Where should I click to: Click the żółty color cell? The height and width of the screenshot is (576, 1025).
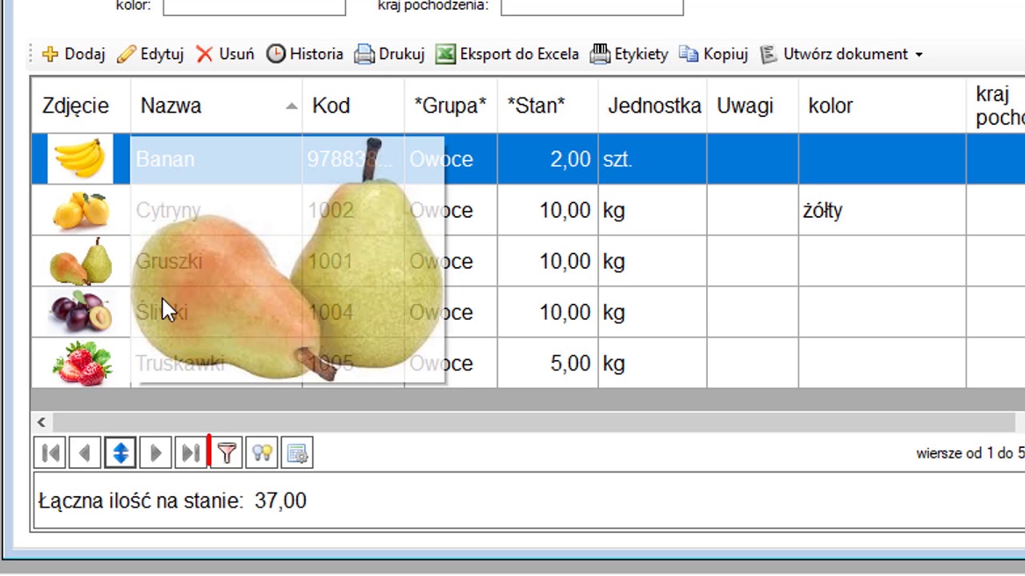882,210
